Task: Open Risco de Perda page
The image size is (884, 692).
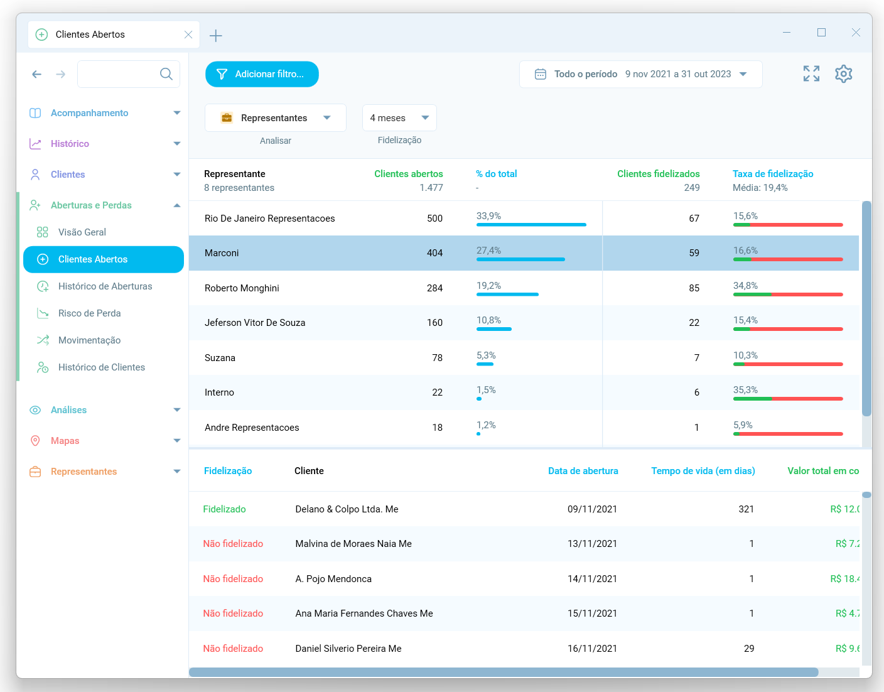Action: [x=104, y=313]
